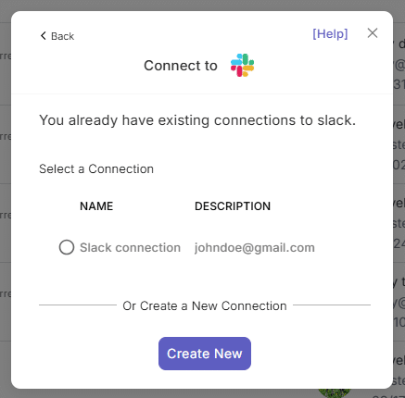The width and height of the screenshot is (405, 398).
Task: Click the Connect to heading text
Action: tap(181, 66)
